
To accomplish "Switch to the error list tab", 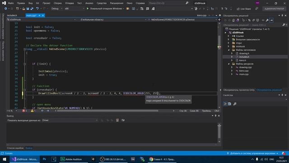I will (15, 148).
